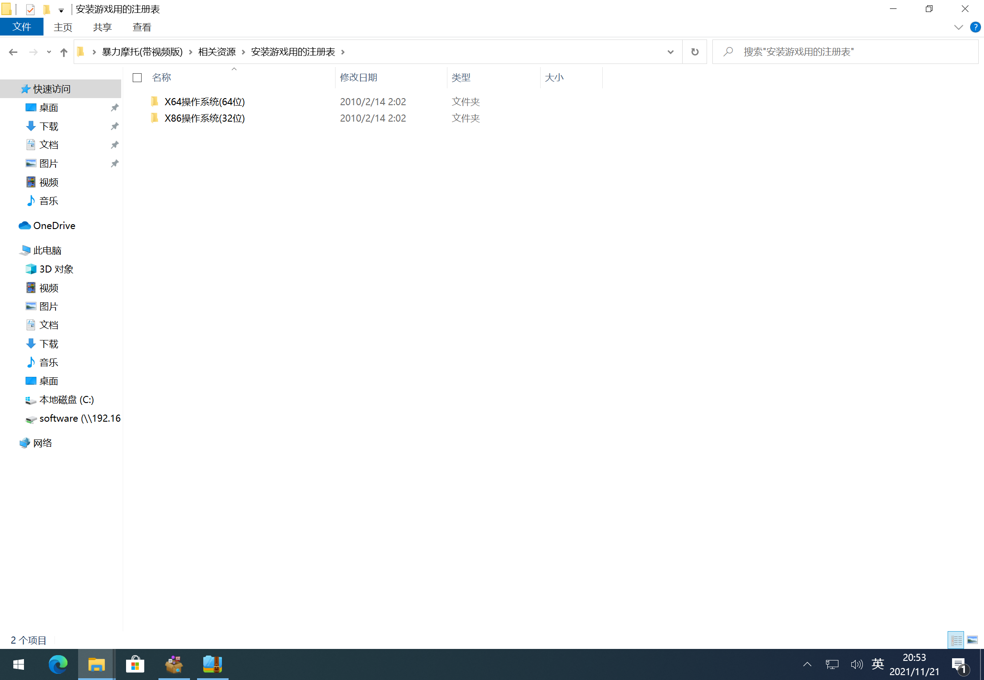
Task: Open the 查看 ribbon tab
Action: pyautogui.click(x=142, y=27)
